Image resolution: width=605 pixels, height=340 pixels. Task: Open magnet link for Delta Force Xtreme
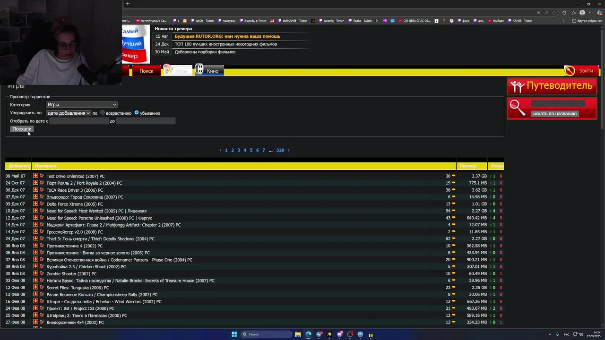pos(42,204)
